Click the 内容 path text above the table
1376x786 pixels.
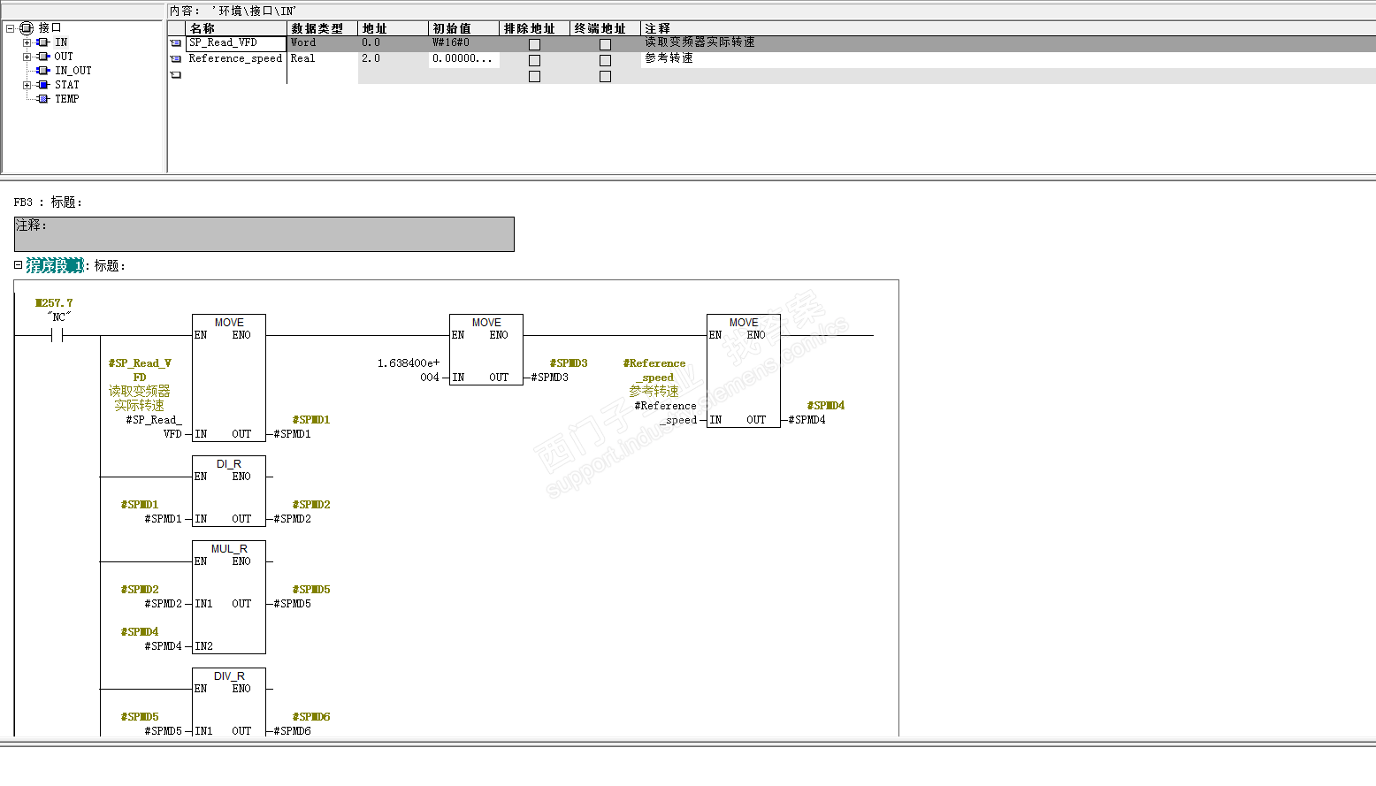pos(233,11)
